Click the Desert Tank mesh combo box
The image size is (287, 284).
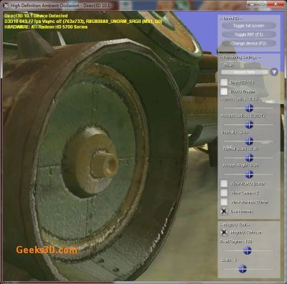tap(245, 72)
